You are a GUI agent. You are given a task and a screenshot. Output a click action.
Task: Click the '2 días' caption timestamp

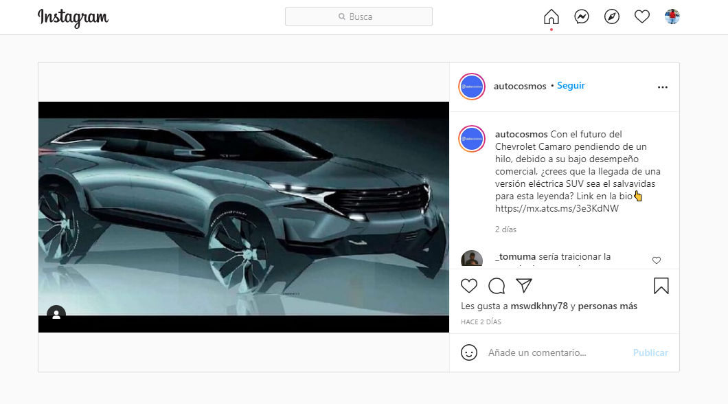[x=505, y=229]
